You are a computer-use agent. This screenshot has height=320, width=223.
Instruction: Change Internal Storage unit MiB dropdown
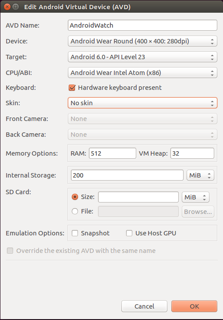coord(200,175)
